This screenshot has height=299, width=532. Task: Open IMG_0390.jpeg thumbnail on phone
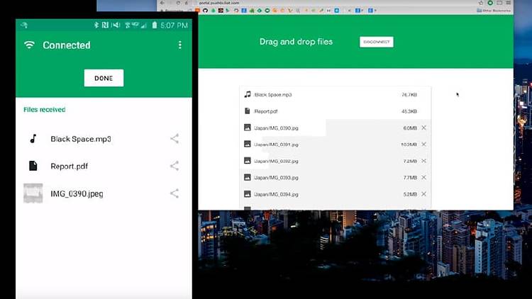coord(33,193)
